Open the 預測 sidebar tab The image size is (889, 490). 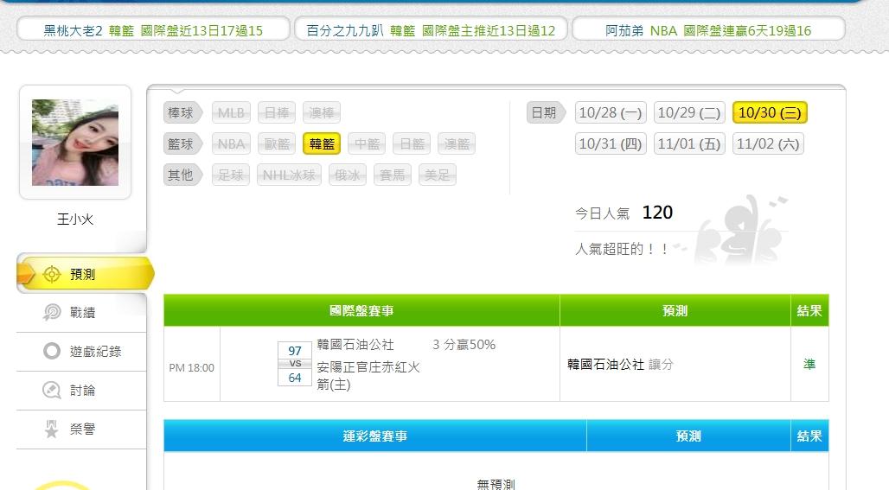point(85,274)
